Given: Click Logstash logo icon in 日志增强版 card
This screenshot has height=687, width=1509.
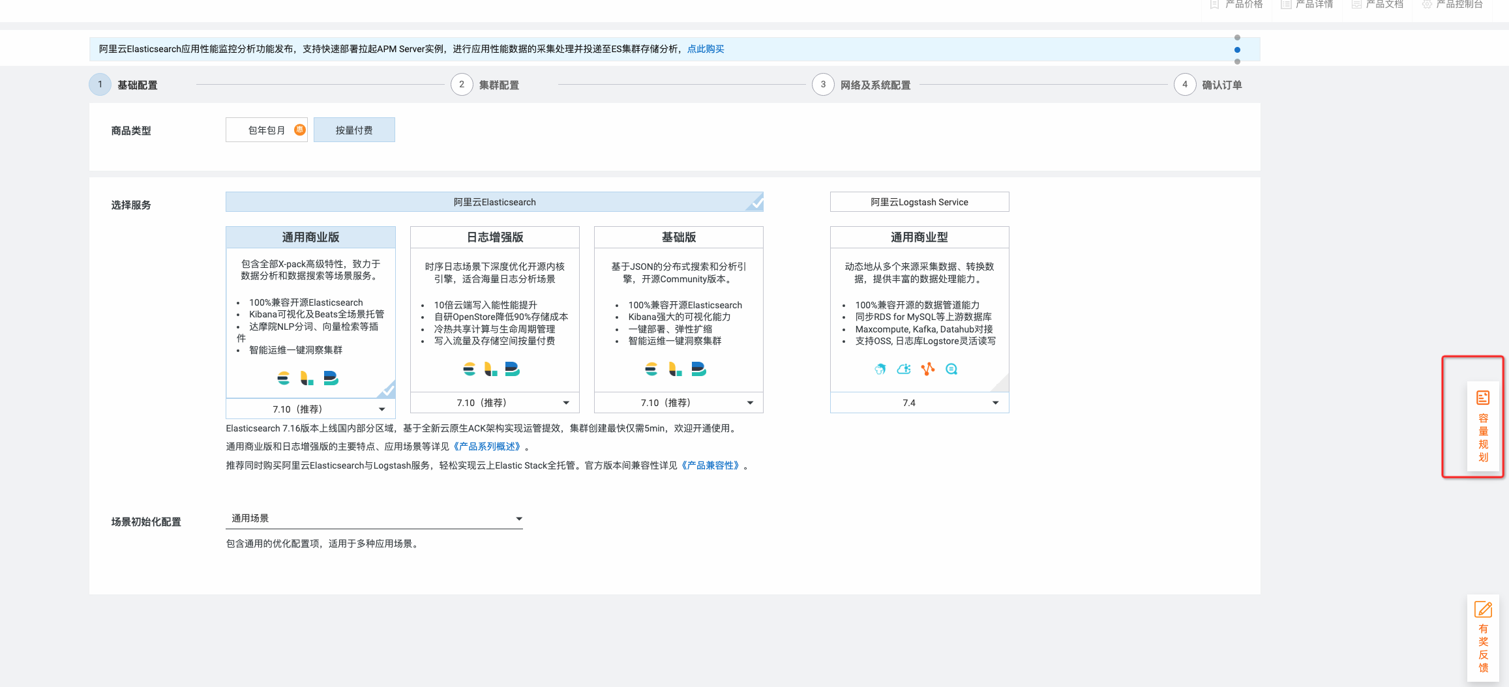Looking at the screenshot, I should tap(491, 370).
